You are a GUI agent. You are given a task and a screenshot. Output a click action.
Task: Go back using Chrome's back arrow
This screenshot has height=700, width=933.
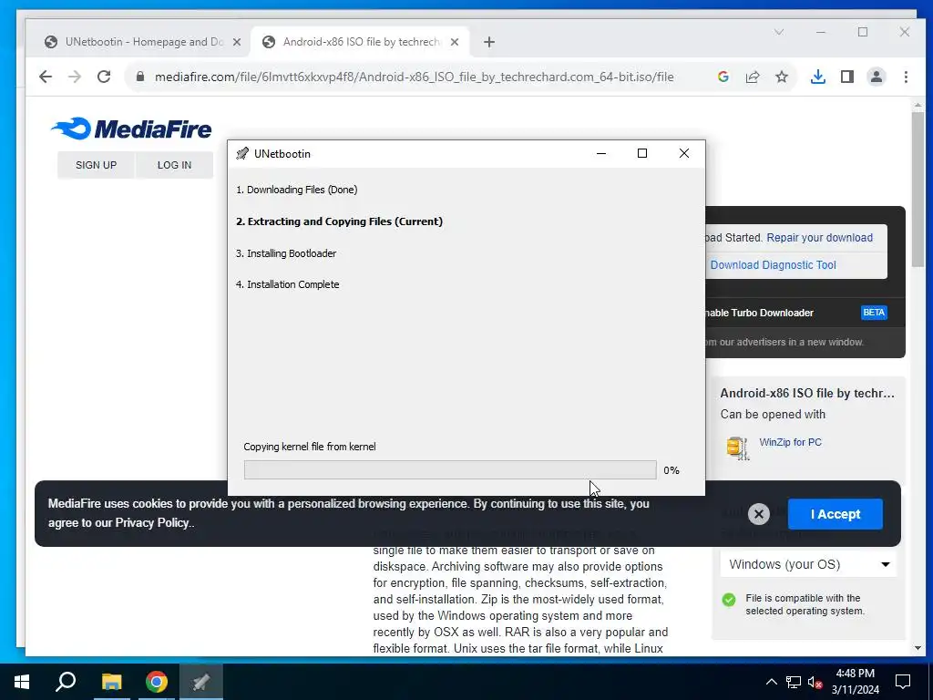46,77
